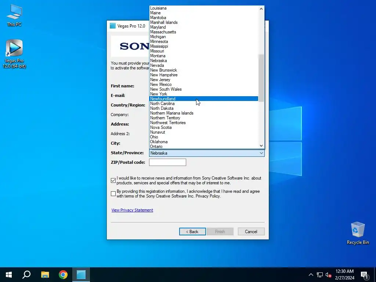Viewport: 376px width, 282px height.
Task: Choose Maryland in the dropdown
Action: click(203, 27)
